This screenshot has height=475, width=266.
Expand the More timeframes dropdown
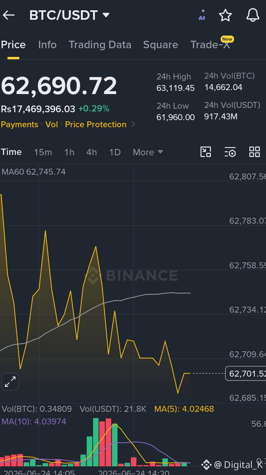148,152
